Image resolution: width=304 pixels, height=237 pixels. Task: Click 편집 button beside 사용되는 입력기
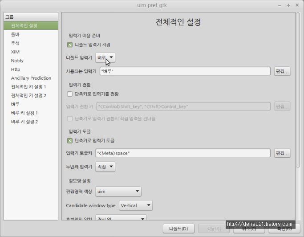coord(282,71)
